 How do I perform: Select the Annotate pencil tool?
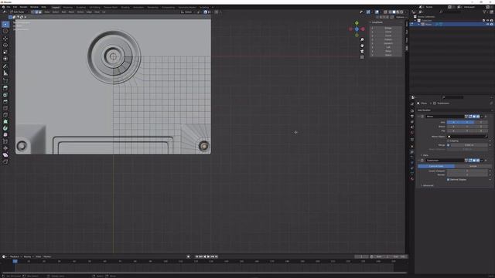[5, 66]
